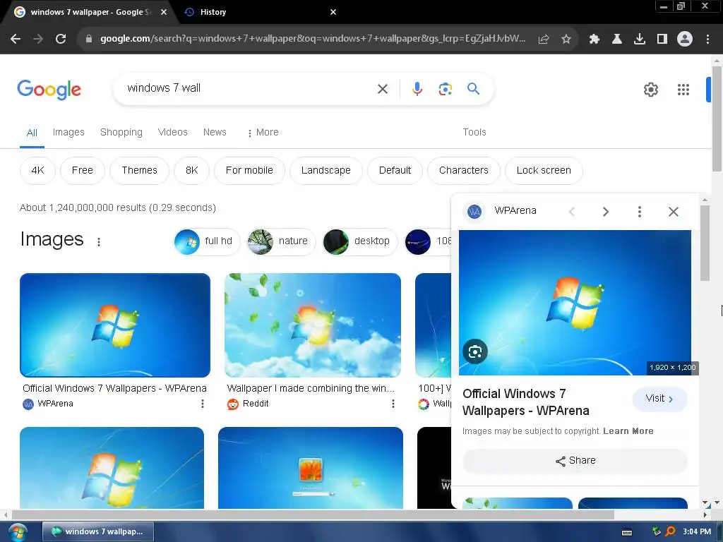Apply the 8K filter chip

click(x=192, y=171)
